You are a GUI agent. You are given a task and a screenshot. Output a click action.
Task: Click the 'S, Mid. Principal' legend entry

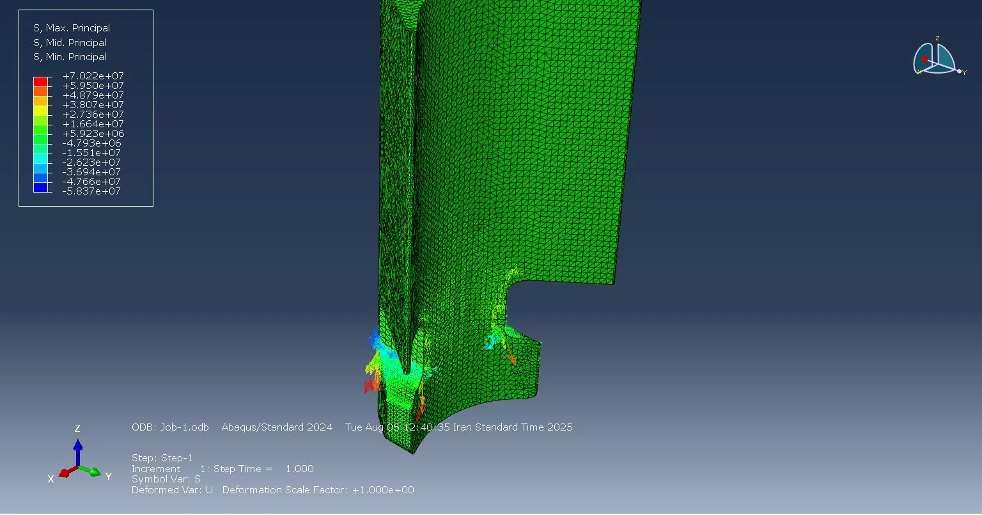(x=69, y=43)
